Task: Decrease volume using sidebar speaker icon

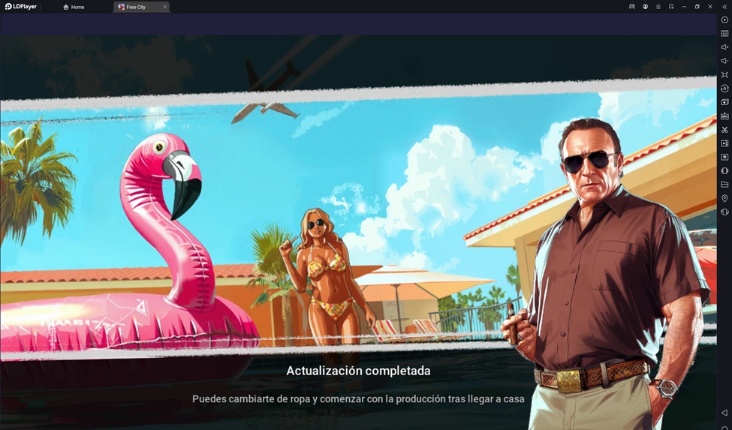Action: (x=724, y=61)
